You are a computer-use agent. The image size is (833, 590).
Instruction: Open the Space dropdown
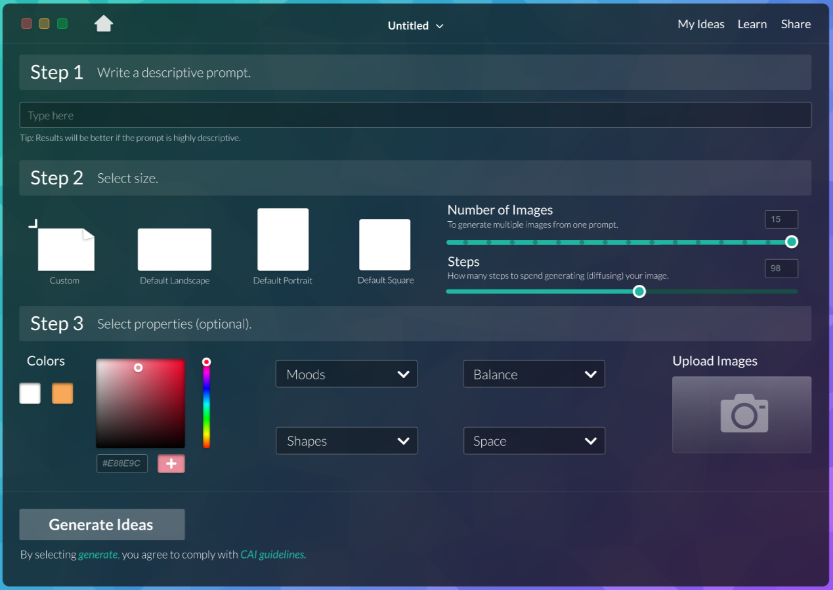534,441
